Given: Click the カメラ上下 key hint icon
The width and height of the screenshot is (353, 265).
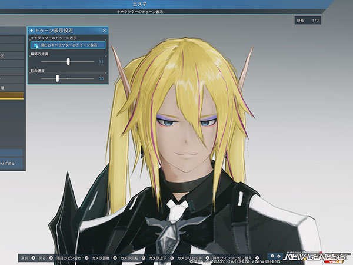Looking at the screenshot, I should (x=172, y=258).
